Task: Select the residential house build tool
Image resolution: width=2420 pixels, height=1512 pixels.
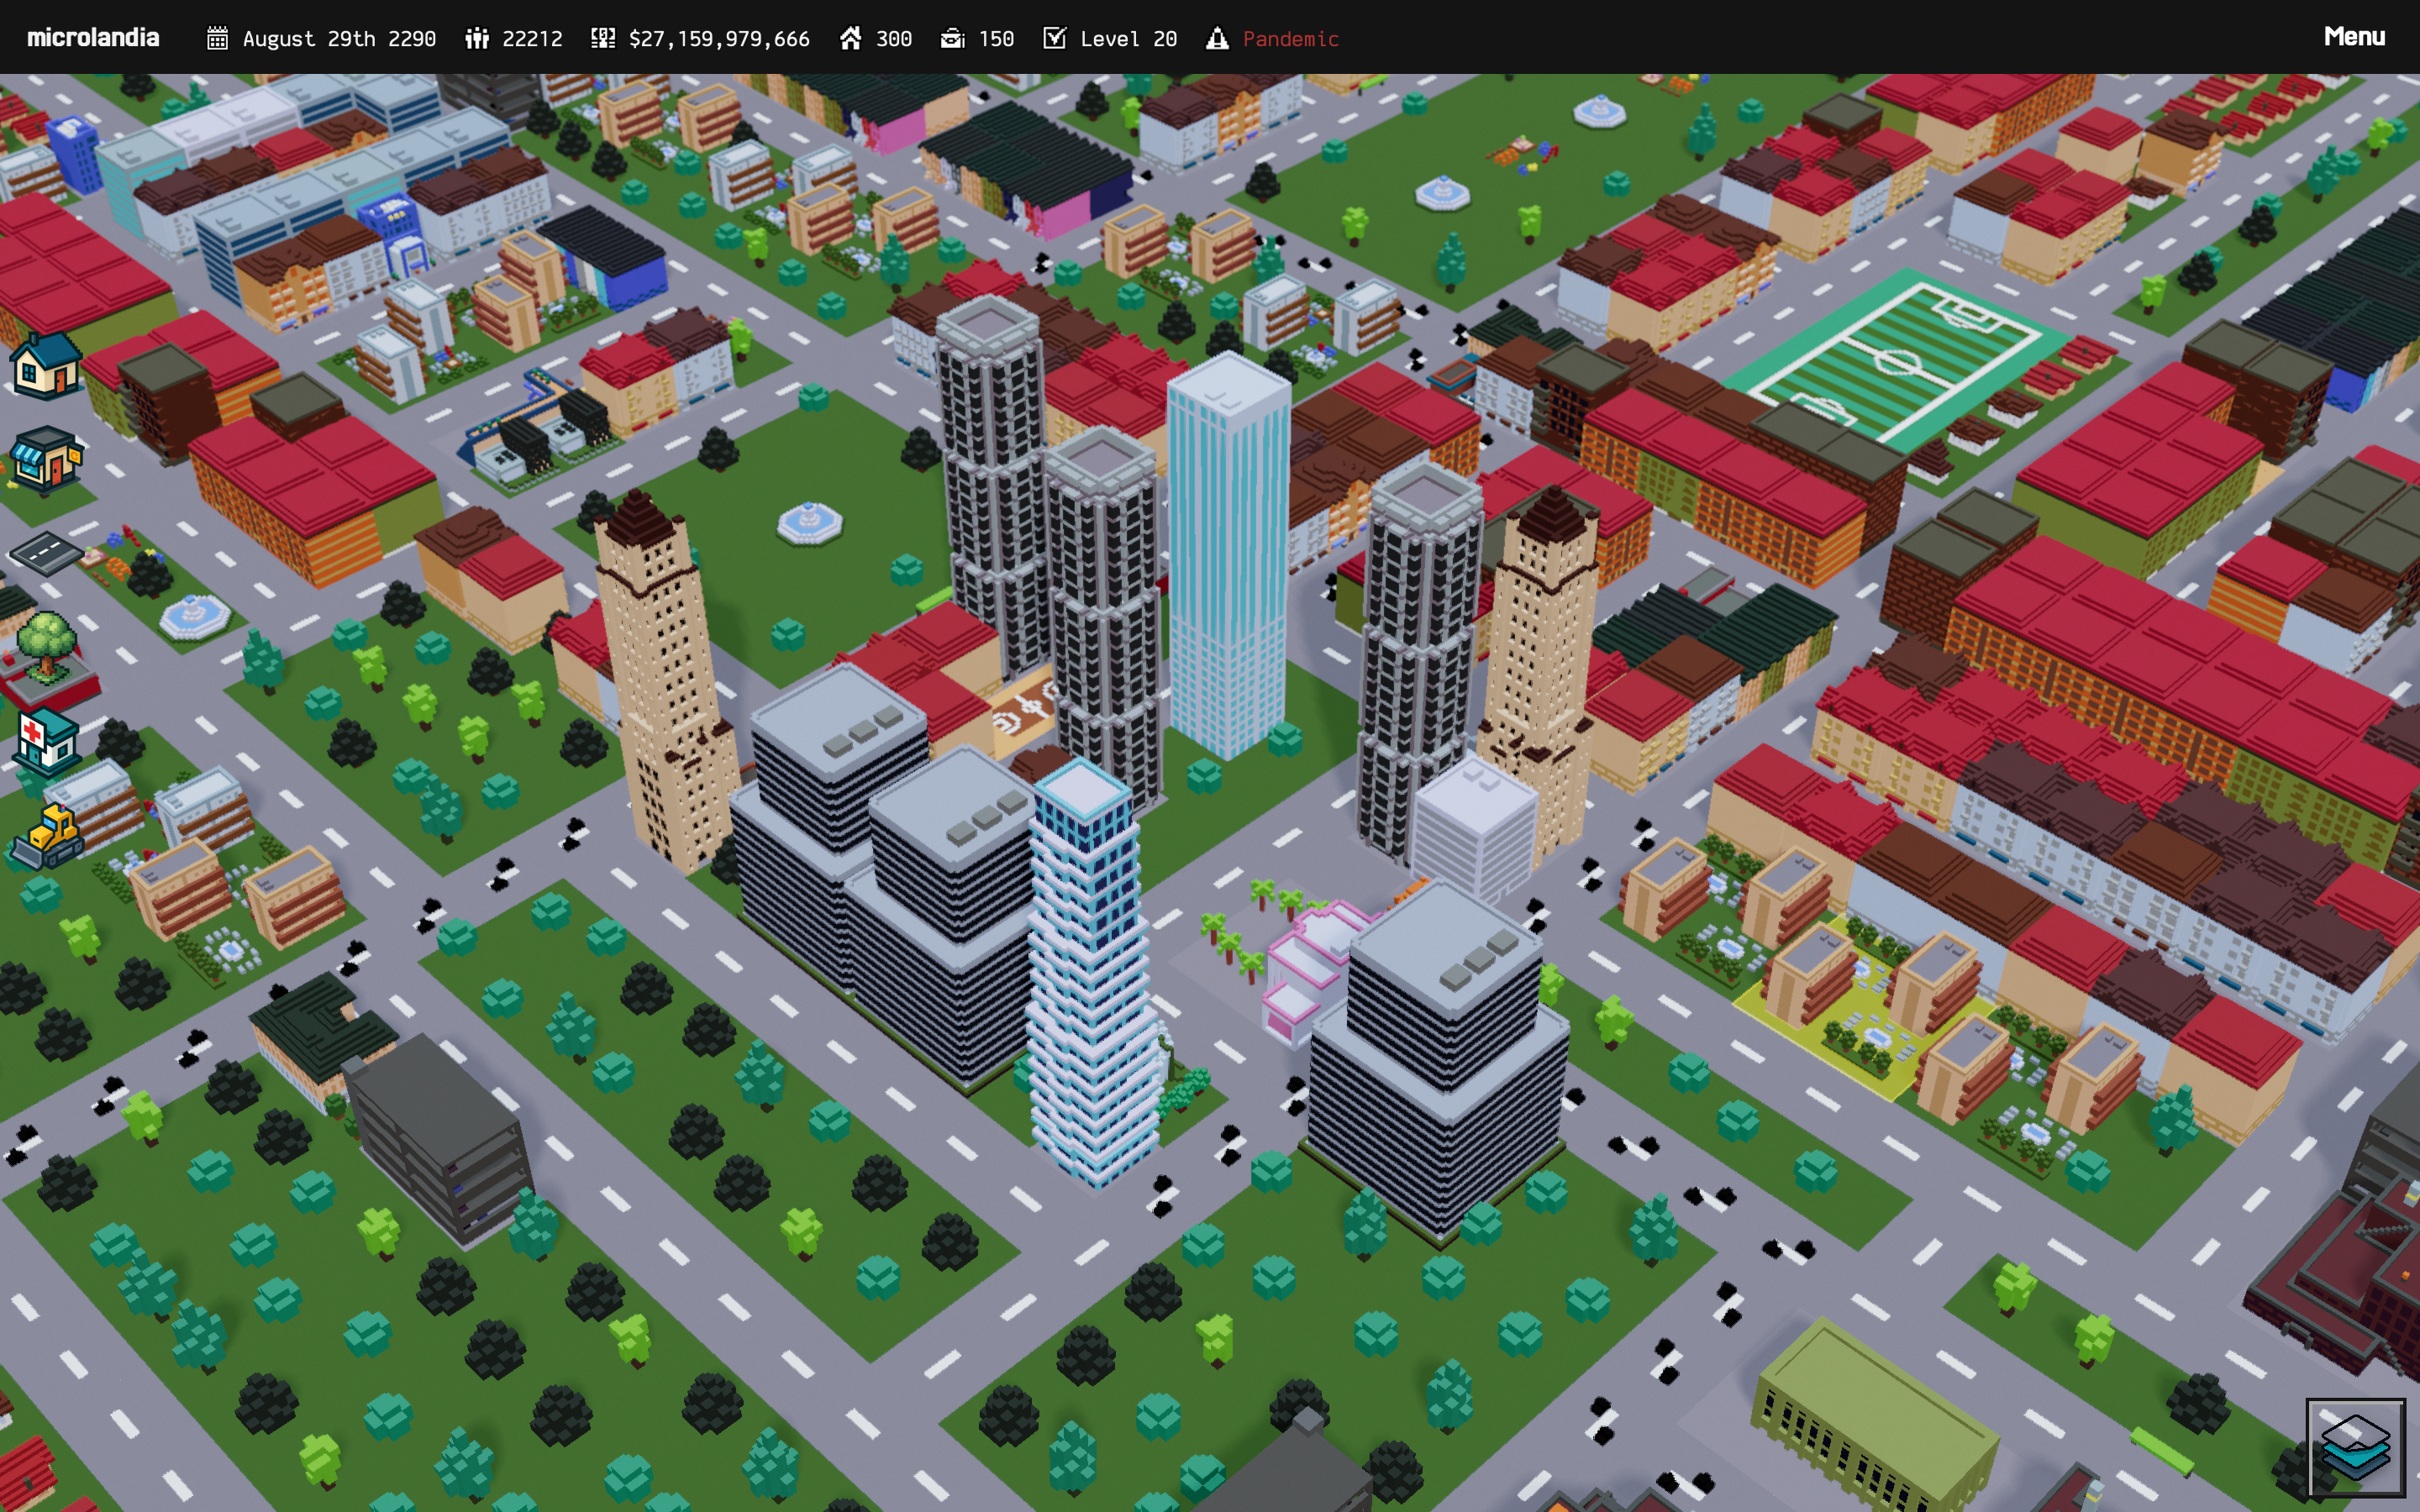Action: [x=45, y=366]
